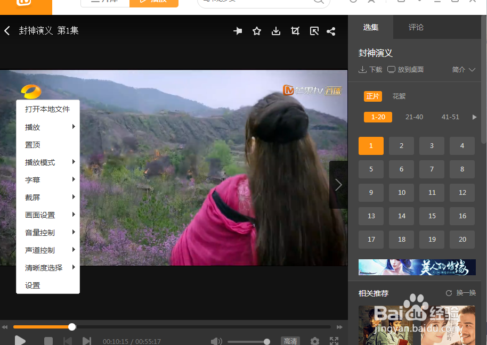
Task: Switch to the 评论 tab
Action: click(416, 27)
